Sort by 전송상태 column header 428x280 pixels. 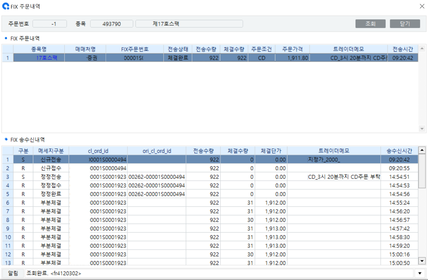pyautogui.click(x=178, y=49)
